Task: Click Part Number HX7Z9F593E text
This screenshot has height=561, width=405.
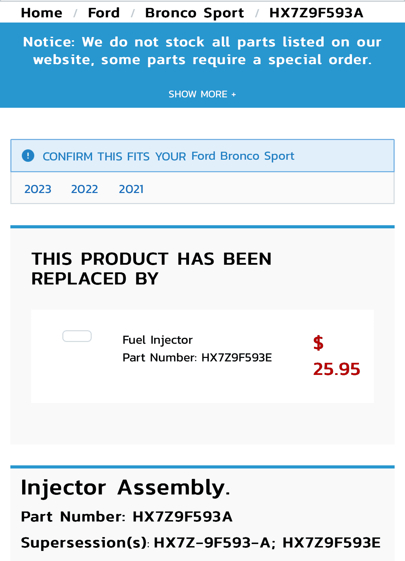Action: [197, 357]
